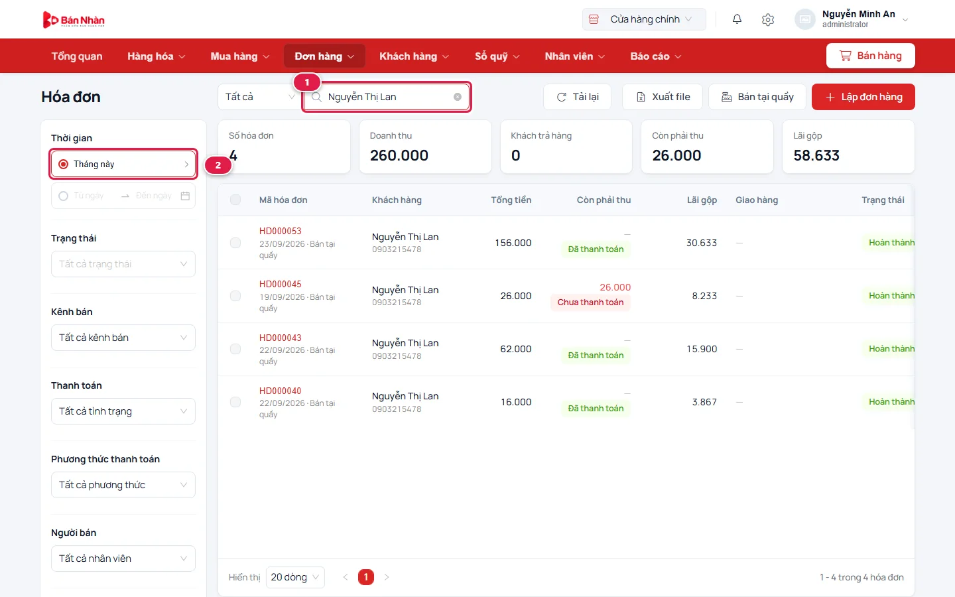The width and height of the screenshot is (955, 597).
Task: Go to the Tổng quan menu
Action: click(x=77, y=56)
